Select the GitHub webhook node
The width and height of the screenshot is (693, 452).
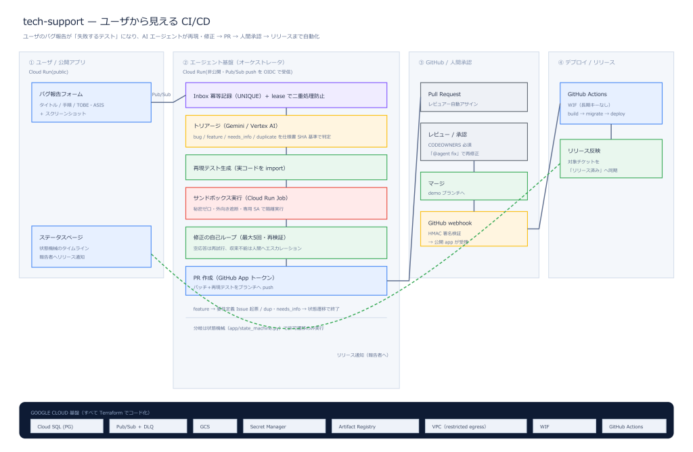coord(474,229)
